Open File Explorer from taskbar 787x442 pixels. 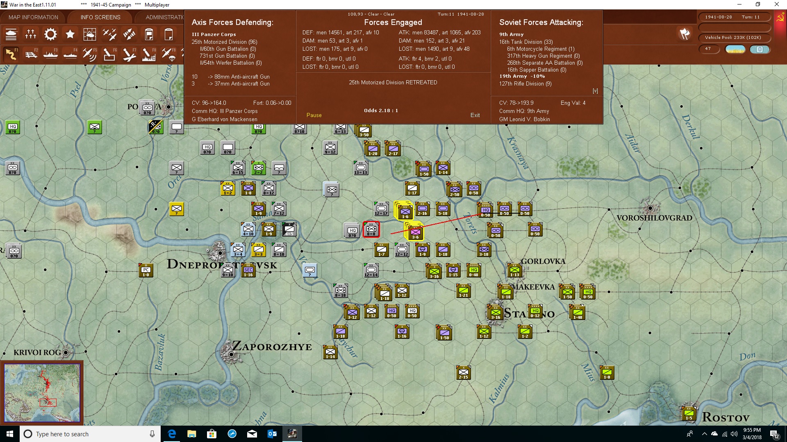pyautogui.click(x=191, y=434)
